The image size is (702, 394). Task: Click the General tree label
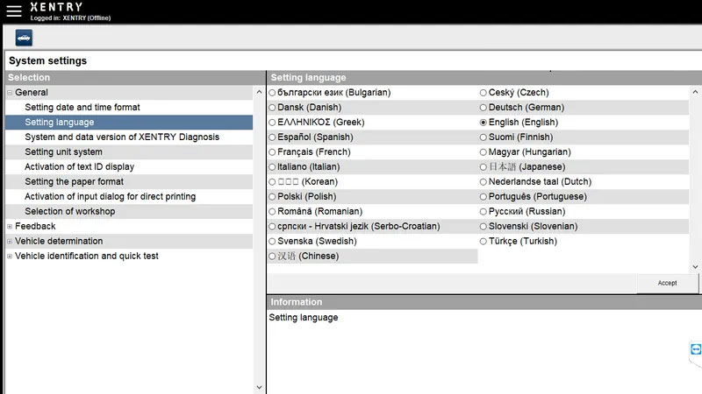32,93
